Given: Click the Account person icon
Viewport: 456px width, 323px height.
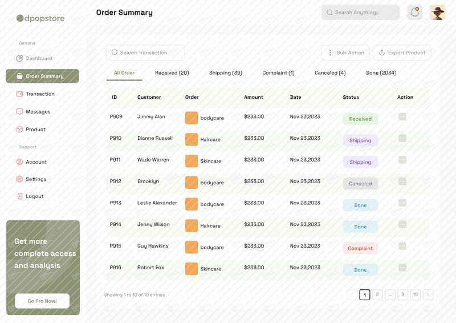Looking at the screenshot, I should pyautogui.click(x=19, y=162).
